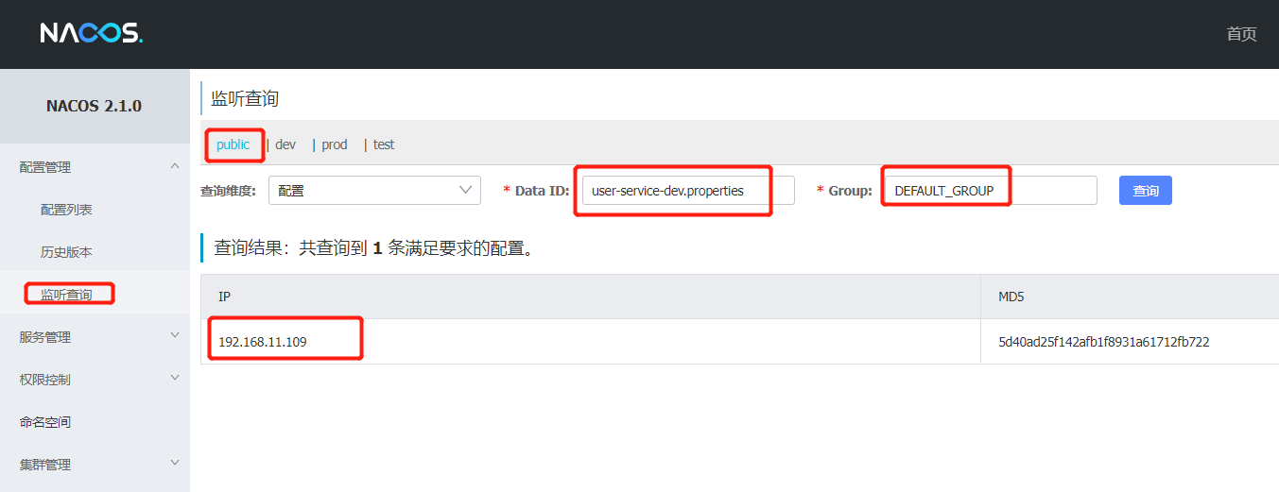The height and width of the screenshot is (492, 1279).
Task: Switch to the dev namespace tab
Action: 285,144
